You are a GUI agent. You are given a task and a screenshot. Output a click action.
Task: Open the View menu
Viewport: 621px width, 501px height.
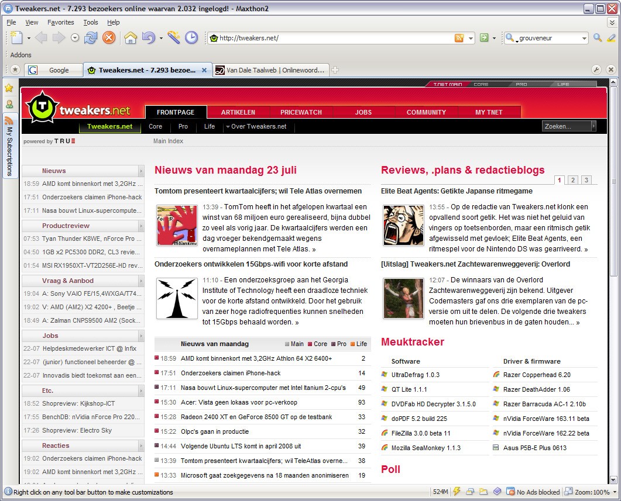(32, 22)
